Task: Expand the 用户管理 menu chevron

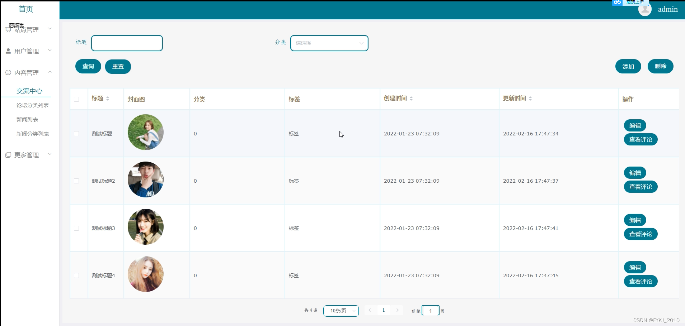Action: coord(50,50)
